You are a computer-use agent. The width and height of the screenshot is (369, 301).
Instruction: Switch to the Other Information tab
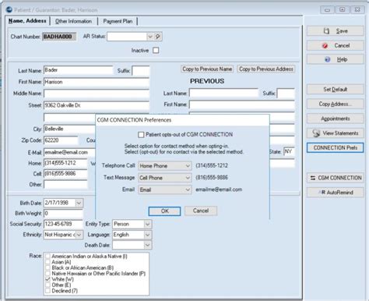73,21
